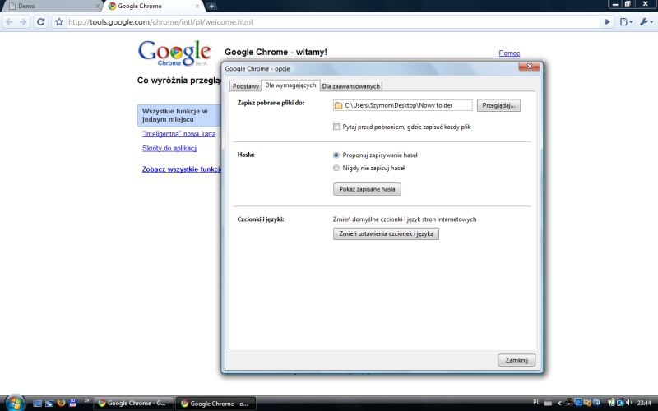
Task: Launch Firefox from quick launch
Action: coord(61,403)
